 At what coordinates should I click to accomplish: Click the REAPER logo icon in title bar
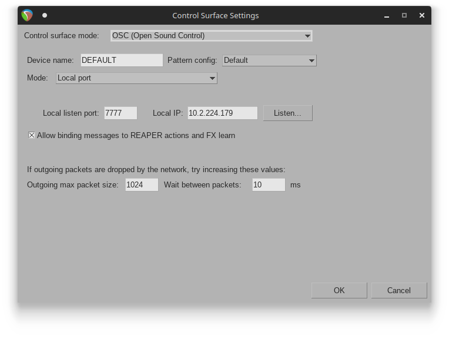(27, 15)
